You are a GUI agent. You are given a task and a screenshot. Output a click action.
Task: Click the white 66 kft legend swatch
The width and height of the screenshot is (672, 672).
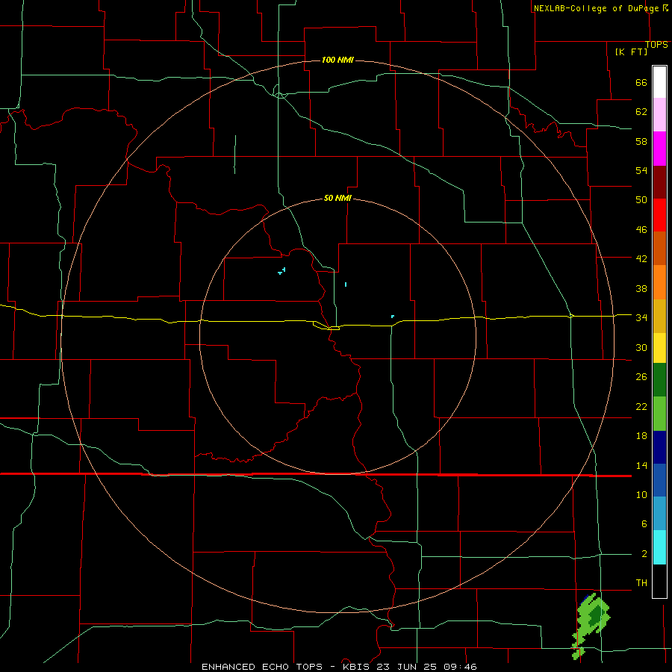click(x=659, y=82)
